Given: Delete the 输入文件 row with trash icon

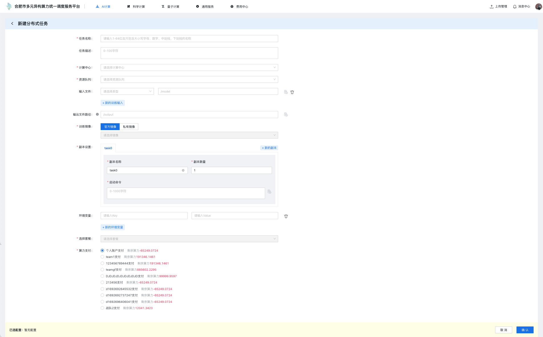Looking at the screenshot, I should (x=292, y=92).
